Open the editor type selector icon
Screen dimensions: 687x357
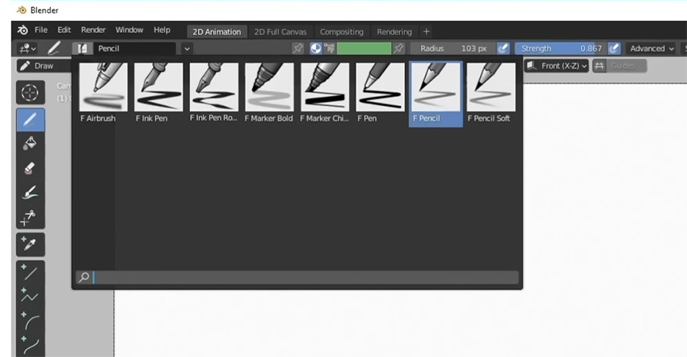click(27, 48)
